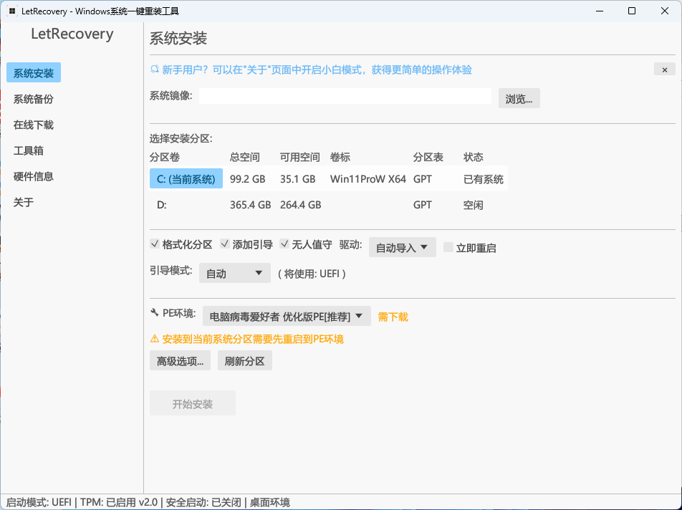Uncheck the 无人值守 option
The image size is (682, 510).
click(284, 244)
